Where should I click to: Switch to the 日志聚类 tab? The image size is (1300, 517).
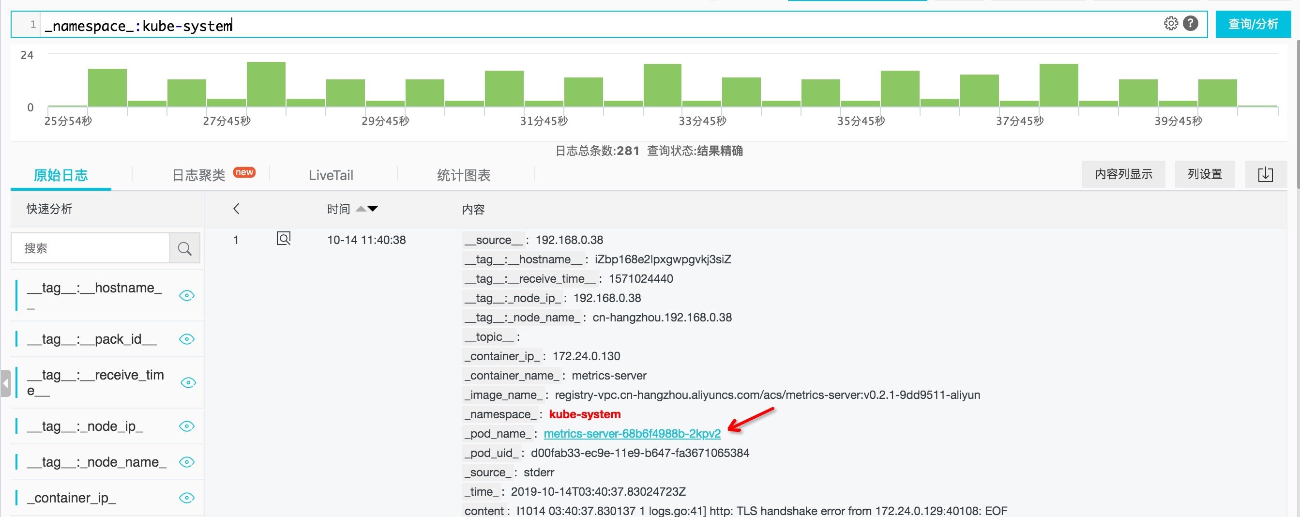tap(199, 175)
